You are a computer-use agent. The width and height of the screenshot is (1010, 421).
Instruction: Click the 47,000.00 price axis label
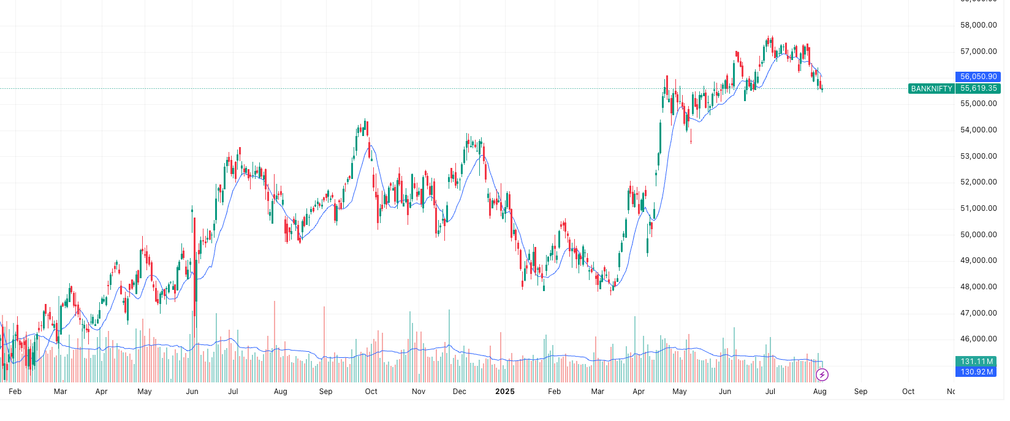click(978, 313)
